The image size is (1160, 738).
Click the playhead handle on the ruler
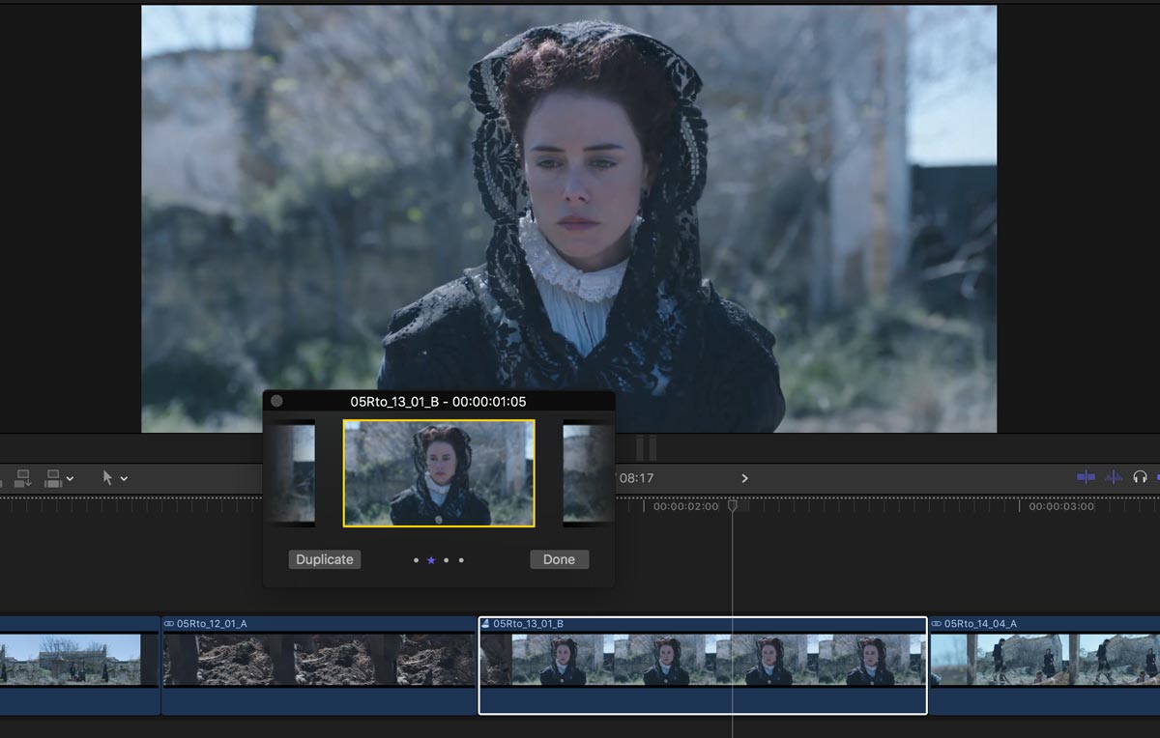[733, 505]
